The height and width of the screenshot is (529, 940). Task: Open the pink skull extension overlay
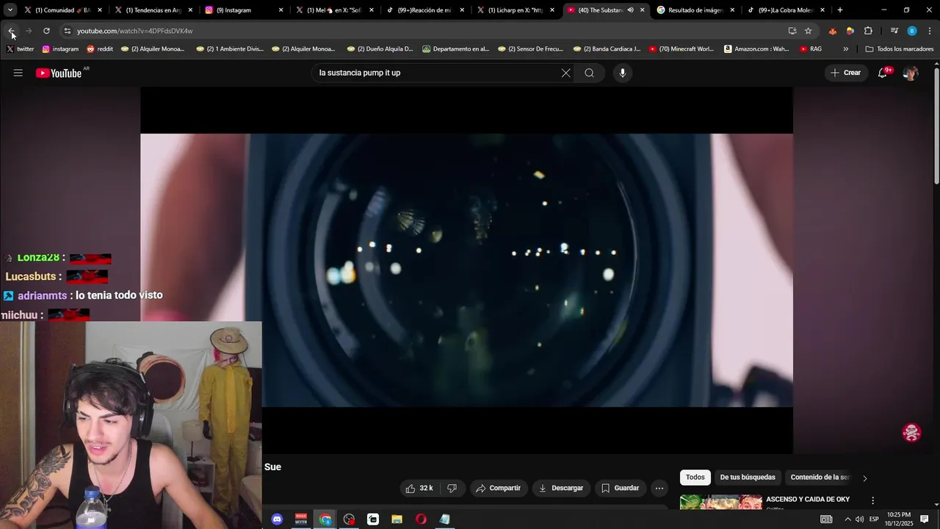click(912, 433)
